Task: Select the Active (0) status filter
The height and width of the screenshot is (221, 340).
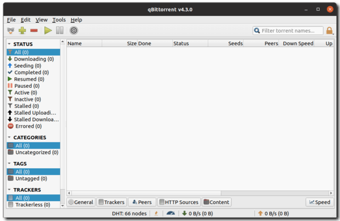Action: pyautogui.click(x=33, y=92)
